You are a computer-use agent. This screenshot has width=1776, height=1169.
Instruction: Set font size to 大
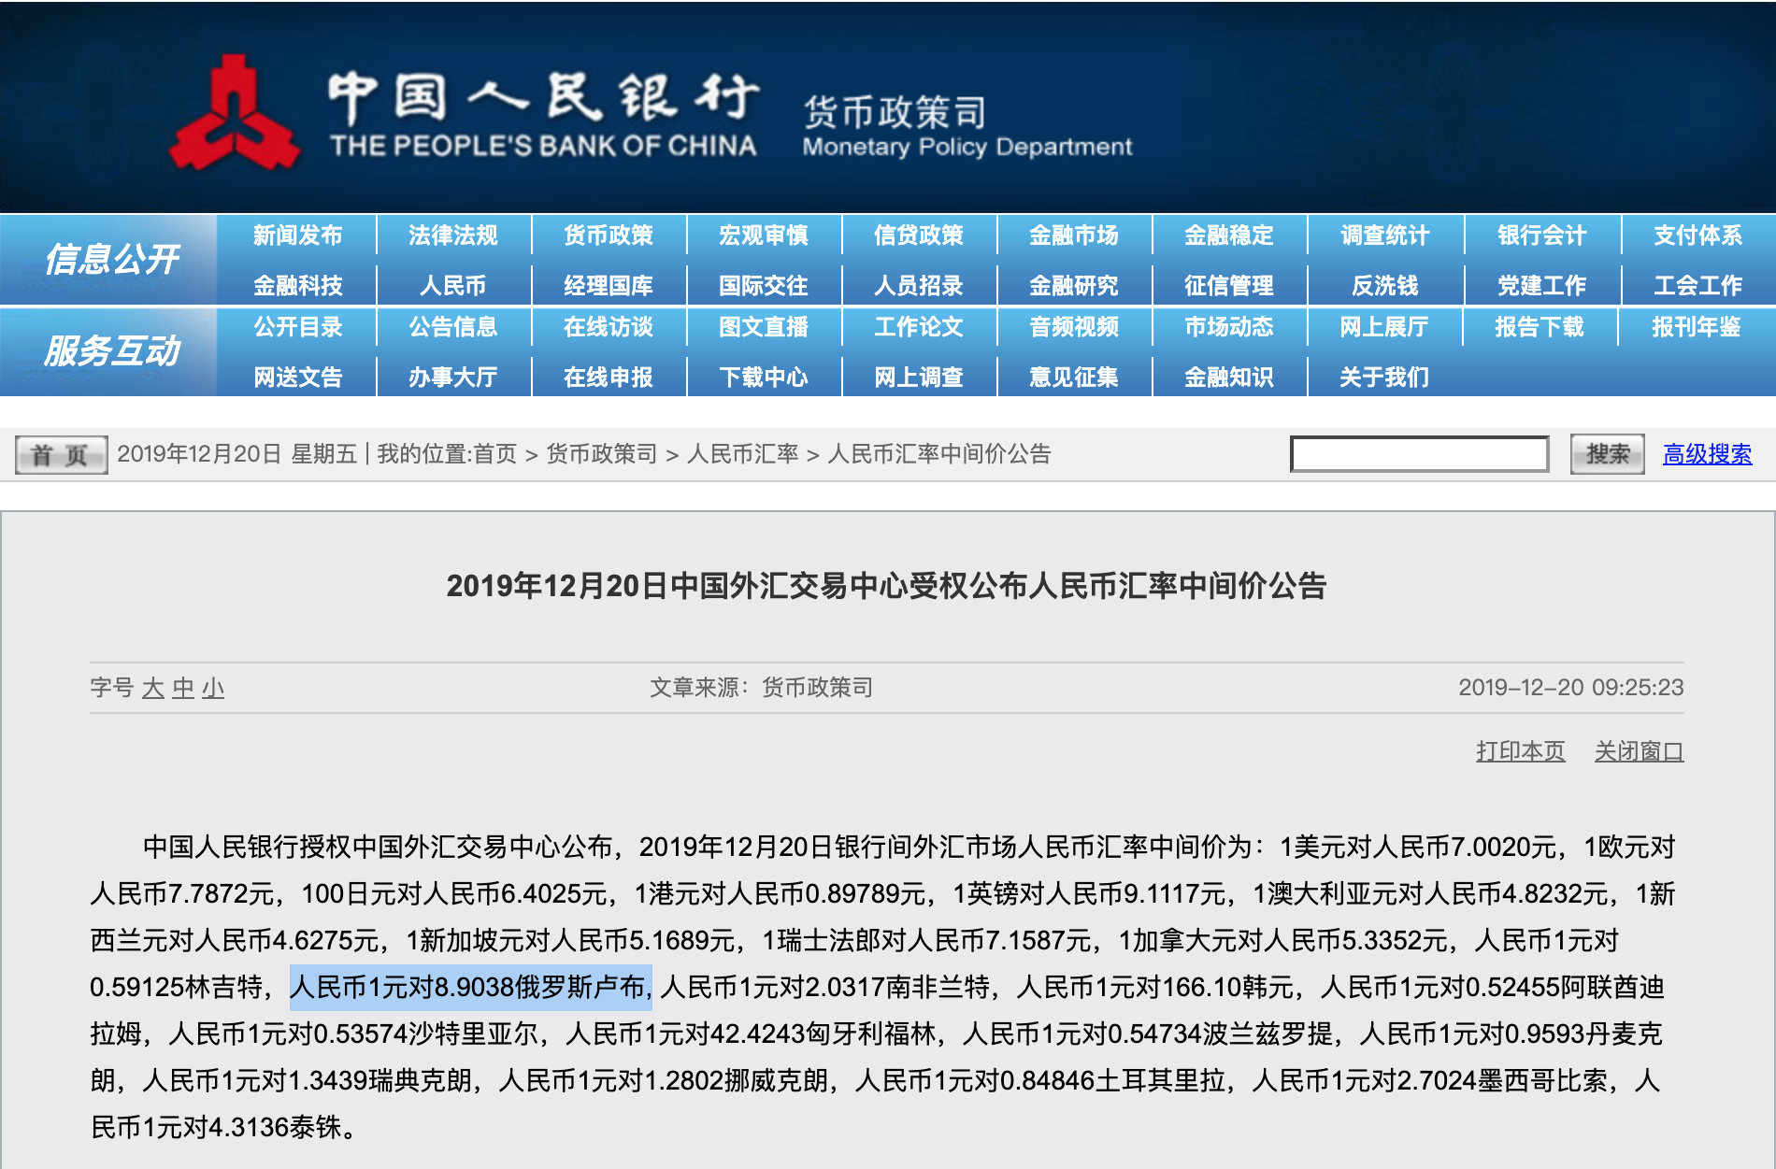pyautogui.click(x=153, y=689)
